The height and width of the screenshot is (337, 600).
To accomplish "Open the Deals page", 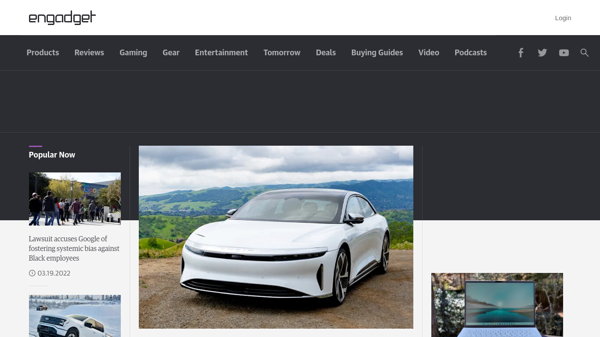I will point(326,53).
